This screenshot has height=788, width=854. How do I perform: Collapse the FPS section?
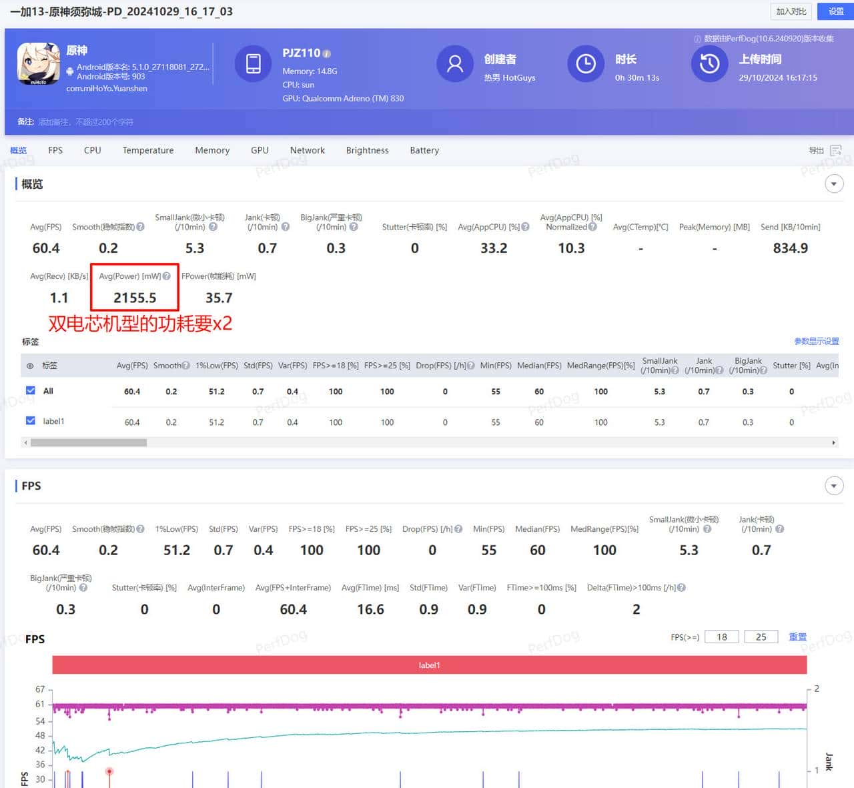834,486
